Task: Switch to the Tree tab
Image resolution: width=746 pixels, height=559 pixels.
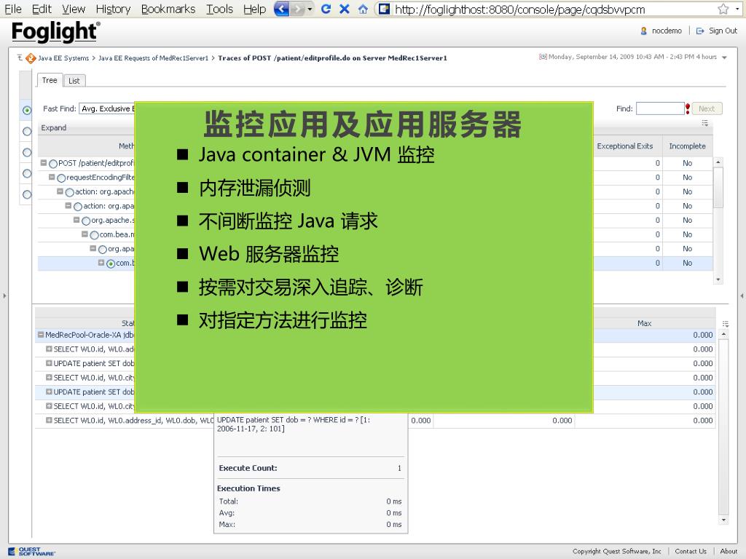Action: [x=50, y=80]
